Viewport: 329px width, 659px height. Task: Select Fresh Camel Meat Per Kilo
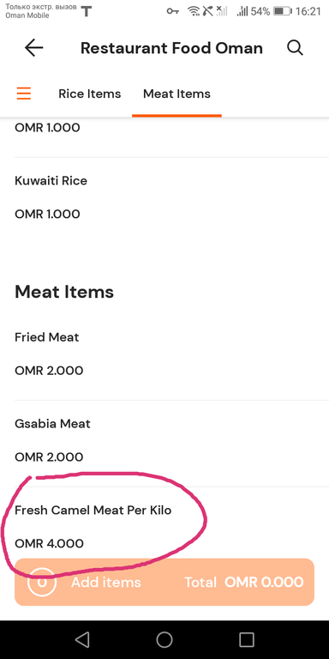coord(164,527)
